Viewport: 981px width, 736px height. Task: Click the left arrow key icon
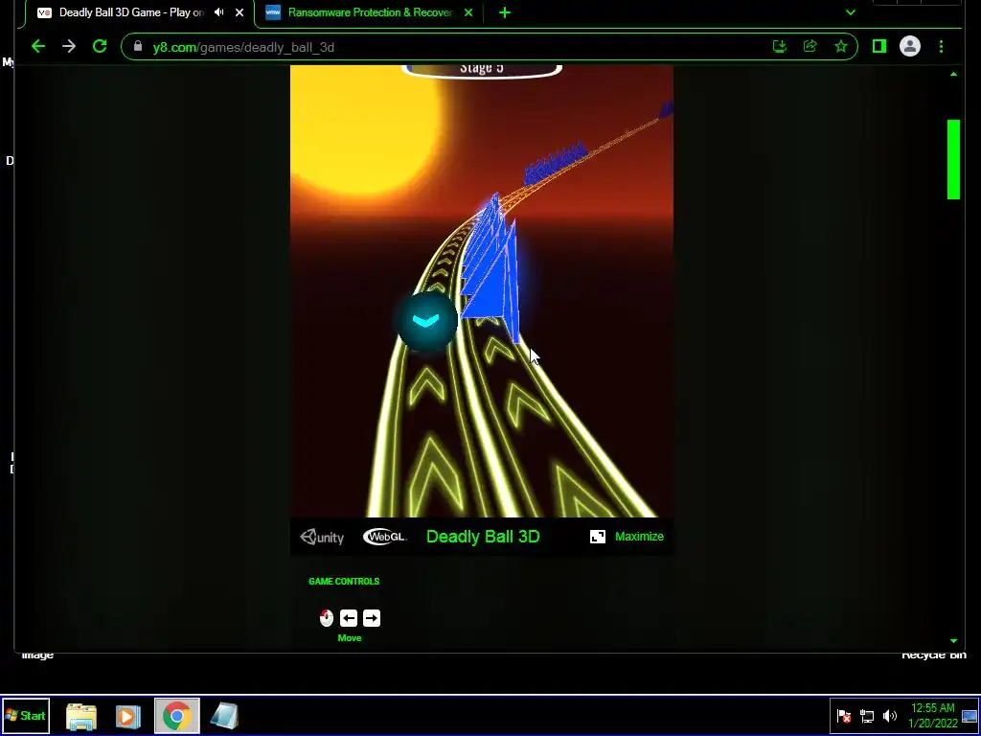(349, 618)
